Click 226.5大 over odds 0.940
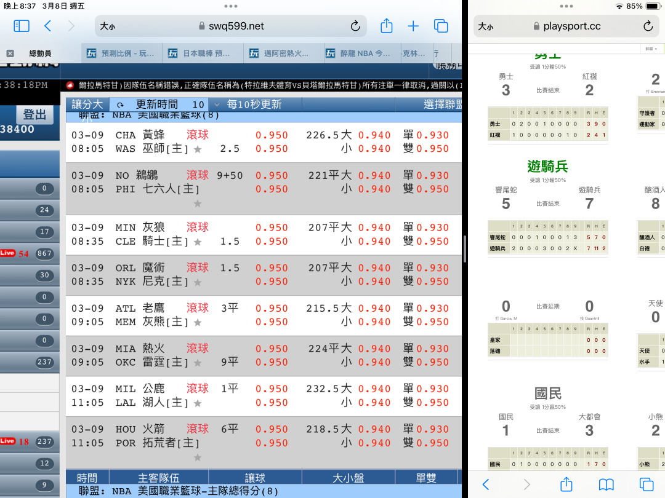Image resolution: width=665 pixels, height=498 pixels. point(374,135)
